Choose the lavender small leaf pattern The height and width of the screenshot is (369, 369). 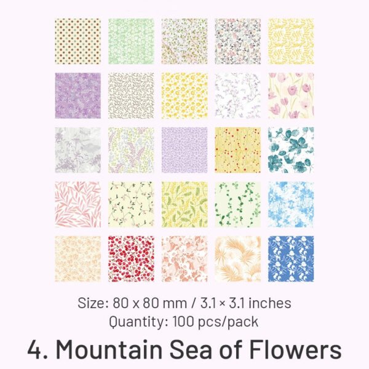click(184, 150)
